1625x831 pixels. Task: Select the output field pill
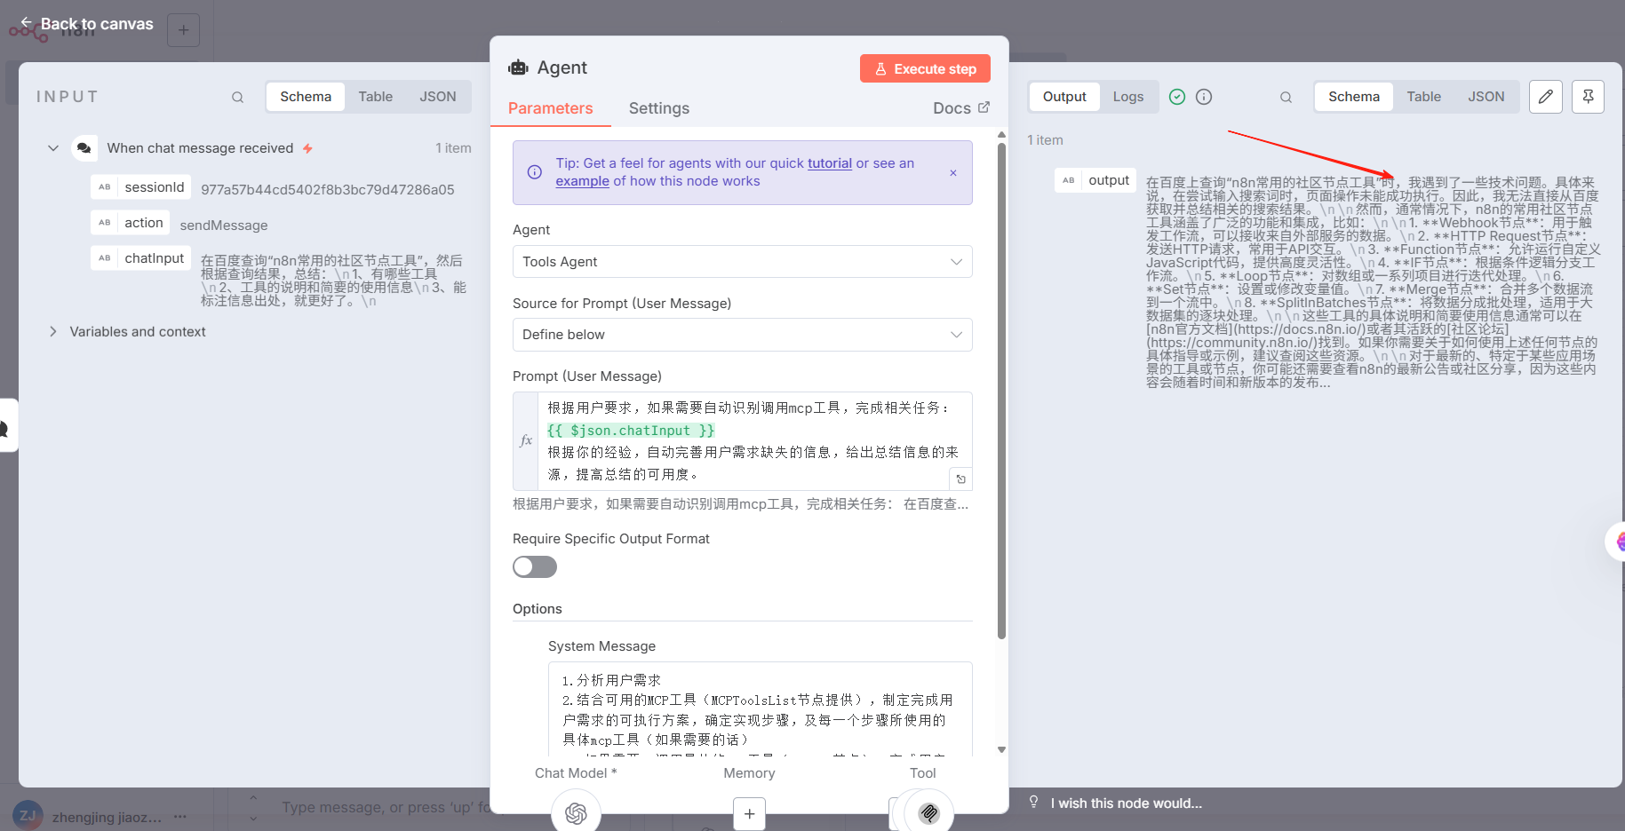click(x=1095, y=180)
